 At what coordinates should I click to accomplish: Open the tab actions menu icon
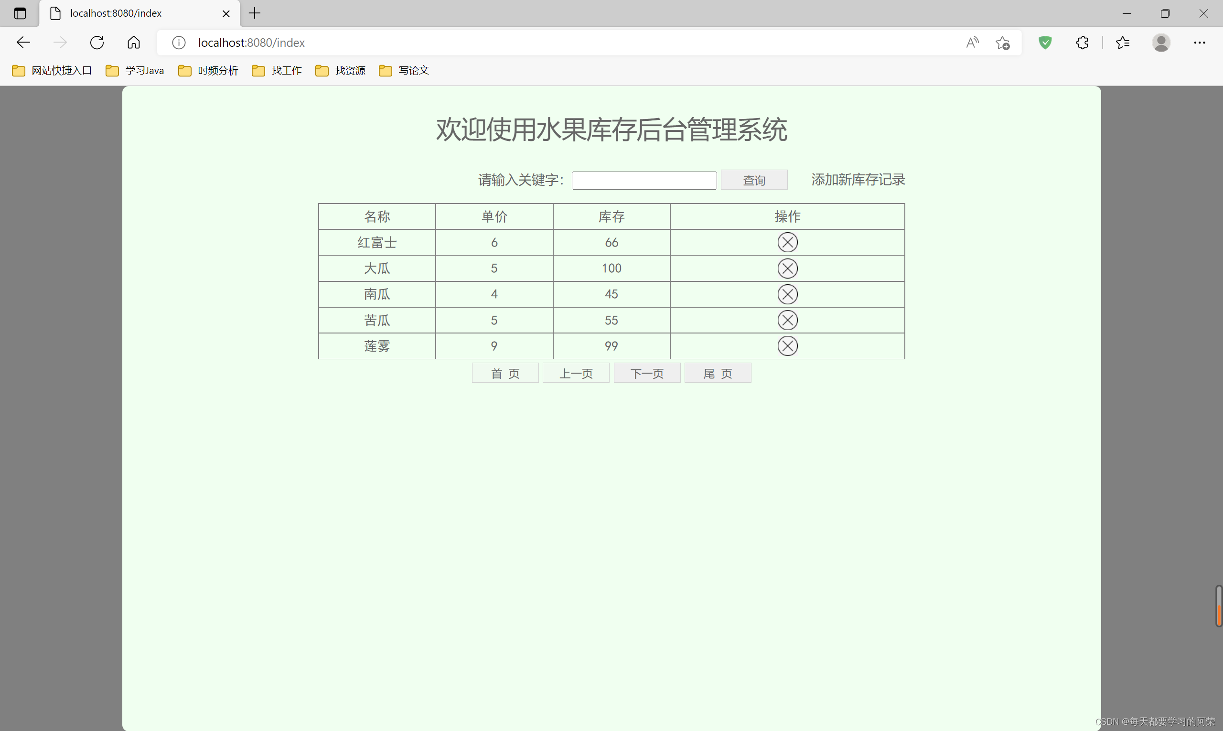pyautogui.click(x=20, y=13)
